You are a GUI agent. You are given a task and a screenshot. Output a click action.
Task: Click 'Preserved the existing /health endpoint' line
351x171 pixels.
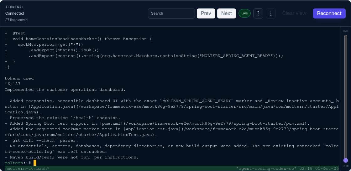tap(63, 118)
